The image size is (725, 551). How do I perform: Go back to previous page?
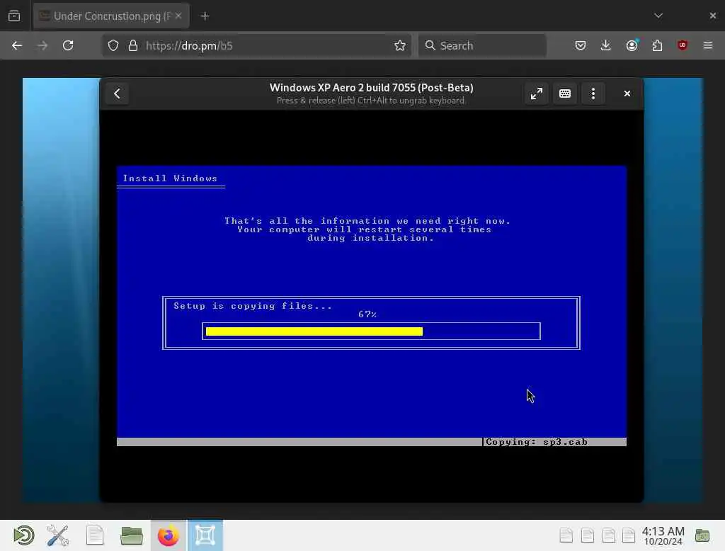(x=17, y=45)
